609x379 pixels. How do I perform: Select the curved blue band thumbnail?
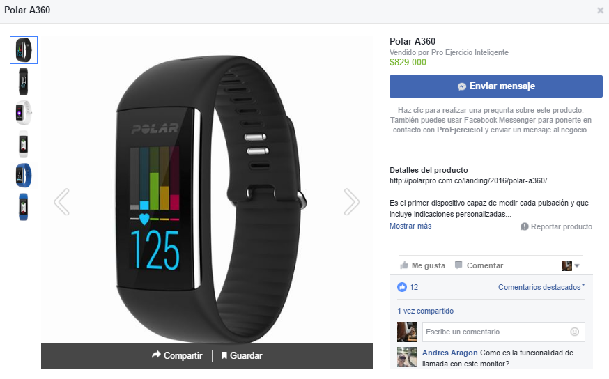(23, 176)
